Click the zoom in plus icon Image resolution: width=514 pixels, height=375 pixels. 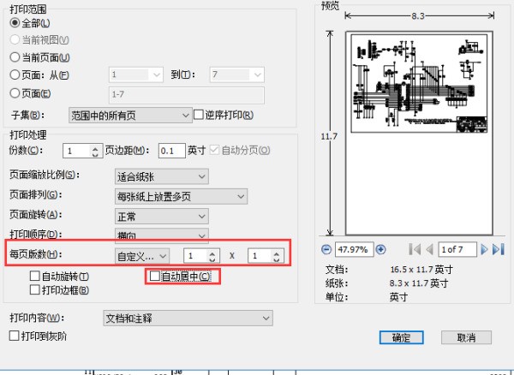pos(381,249)
